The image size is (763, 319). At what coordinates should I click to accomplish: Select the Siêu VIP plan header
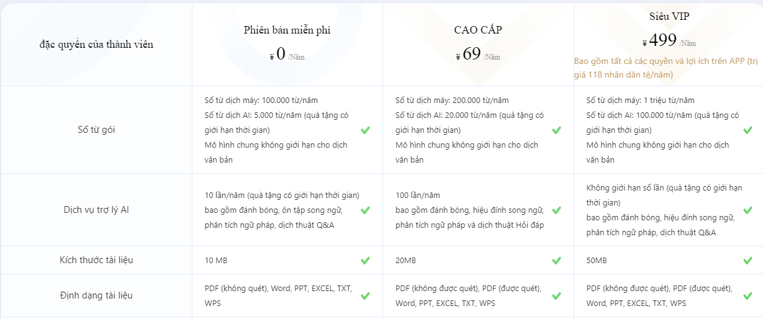tap(669, 17)
